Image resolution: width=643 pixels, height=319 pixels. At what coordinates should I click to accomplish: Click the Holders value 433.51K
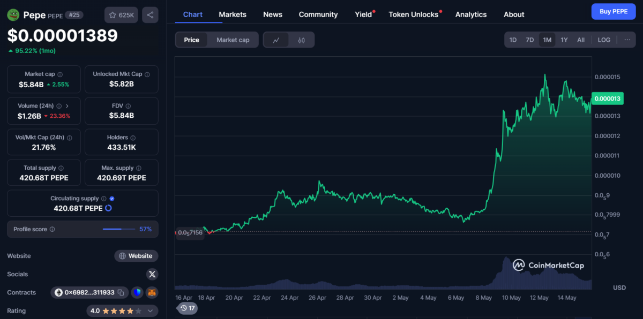coord(122,147)
